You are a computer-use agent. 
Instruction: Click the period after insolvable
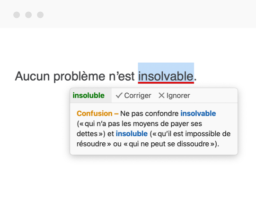point(195,79)
